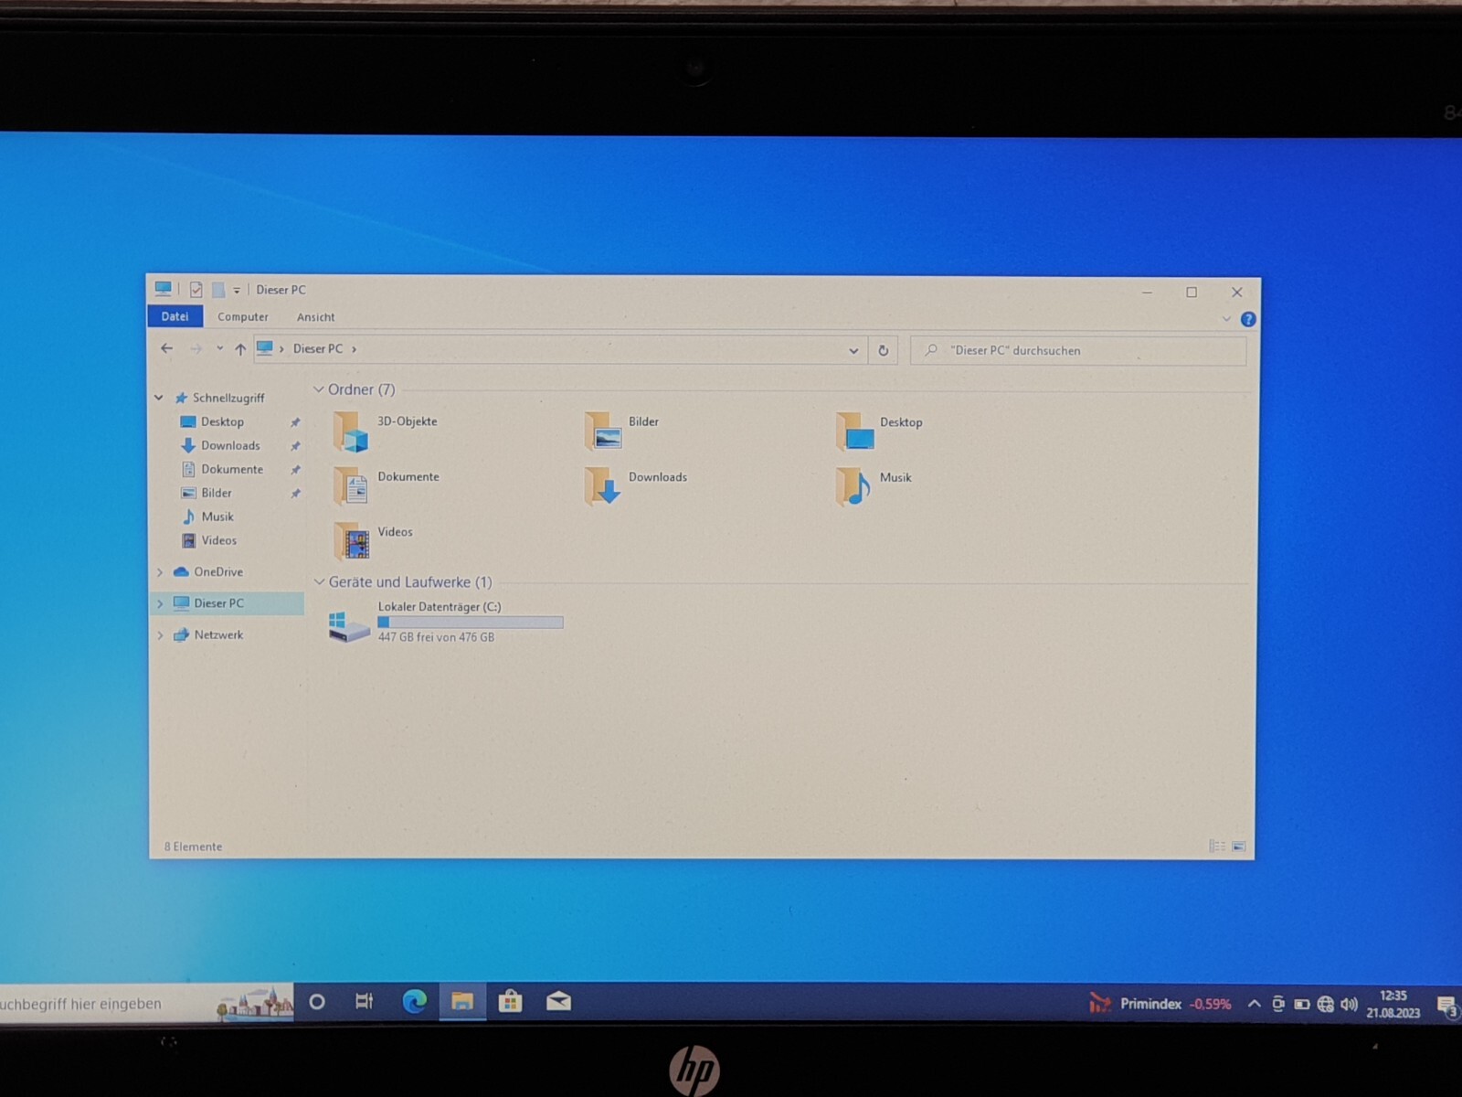Open the Dokumente folder in Ordner section

point(351,485)
